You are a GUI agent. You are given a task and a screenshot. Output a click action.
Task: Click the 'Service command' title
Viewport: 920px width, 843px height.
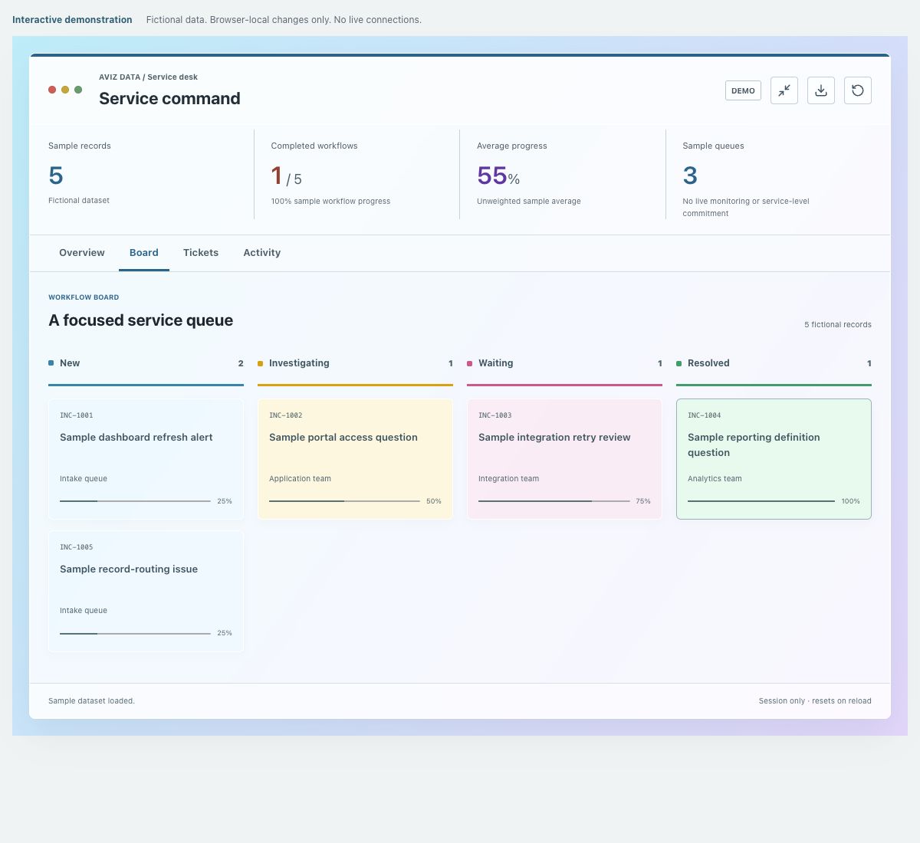point(169,98)
